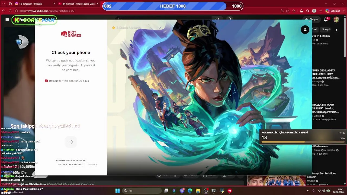Screen dimensions: 347x195
Task: Open the Riot account profile icon
Action: [x=305, y=30]
